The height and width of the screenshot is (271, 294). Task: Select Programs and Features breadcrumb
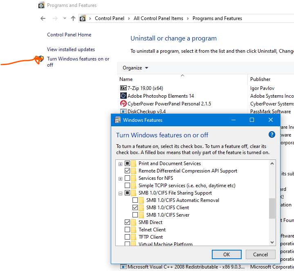[x=217, y=18]
